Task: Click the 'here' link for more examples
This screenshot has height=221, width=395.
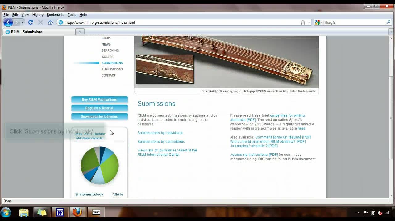Action: click(x=301, y=128)
